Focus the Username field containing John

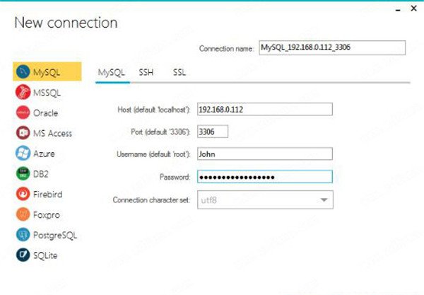[264, 154]
